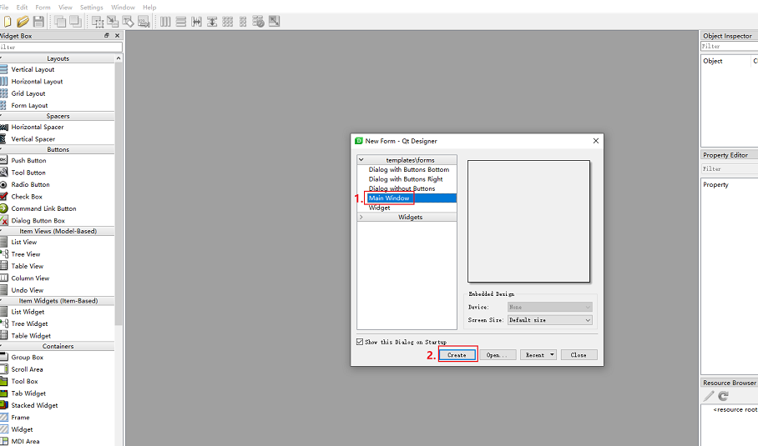The height and width of the screenshot is (446, 758).
Task: Close the Widget Box panel
Action: [x=117, y=35]
